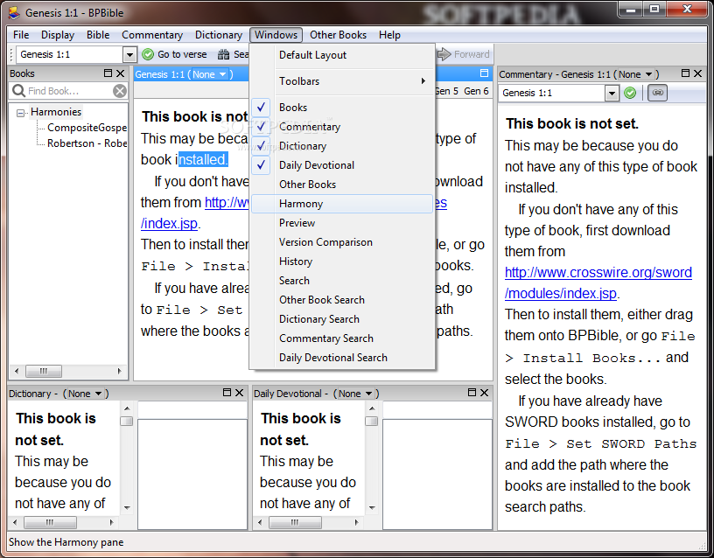Expand the Toolbars submenu
714x558 pixels.
(x=341, y=81)
